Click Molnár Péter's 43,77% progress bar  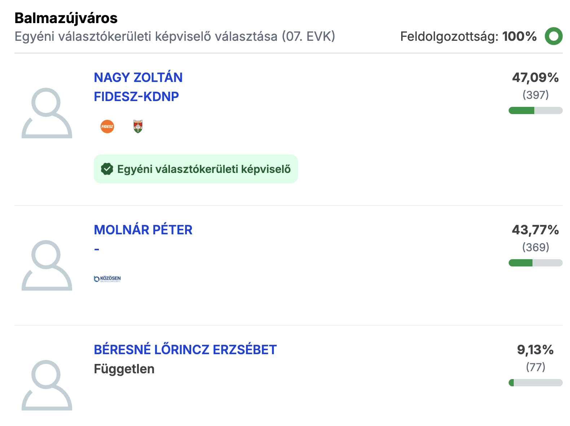(535, 263)
